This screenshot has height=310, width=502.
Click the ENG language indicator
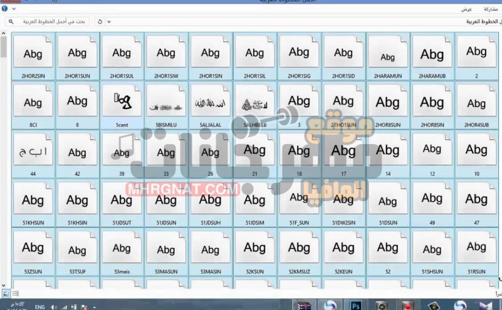(40, 307)
